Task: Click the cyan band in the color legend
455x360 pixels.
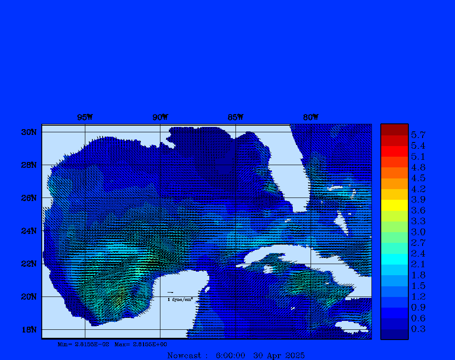Action: 394,259
